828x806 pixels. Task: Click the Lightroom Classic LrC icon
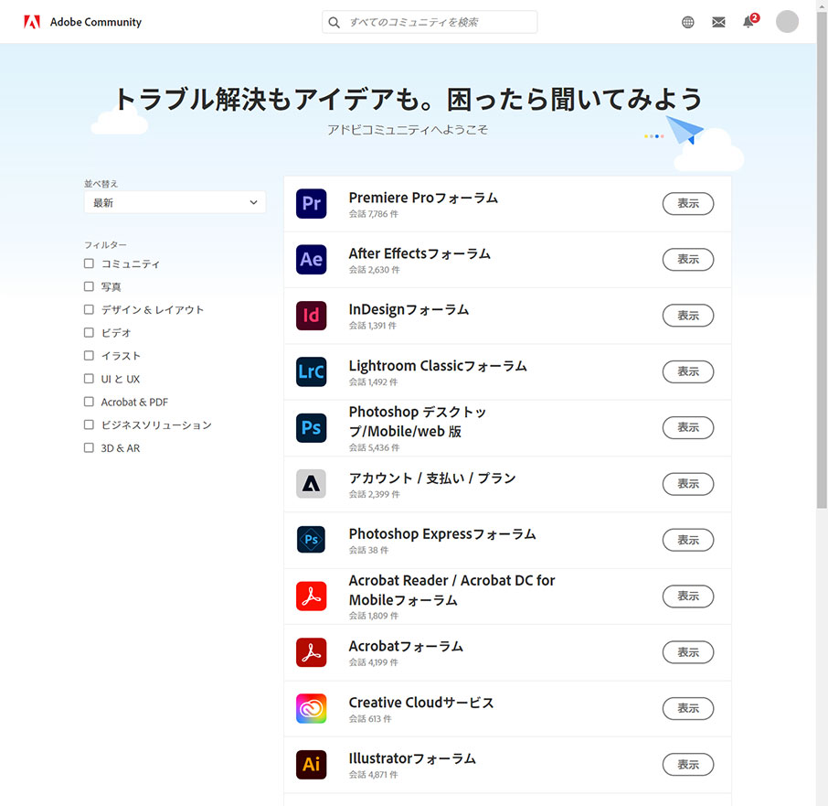click(x=311, y=371)
